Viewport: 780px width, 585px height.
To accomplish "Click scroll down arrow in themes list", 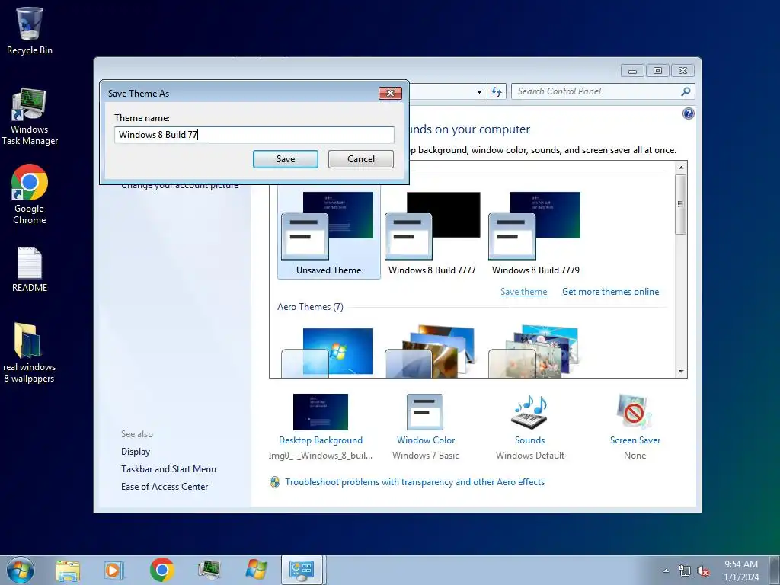I will [x=681, y=372].
